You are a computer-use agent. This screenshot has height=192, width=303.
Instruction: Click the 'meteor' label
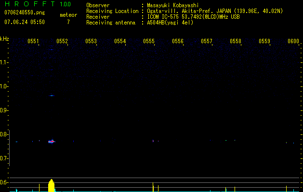(x=68, y=15)
